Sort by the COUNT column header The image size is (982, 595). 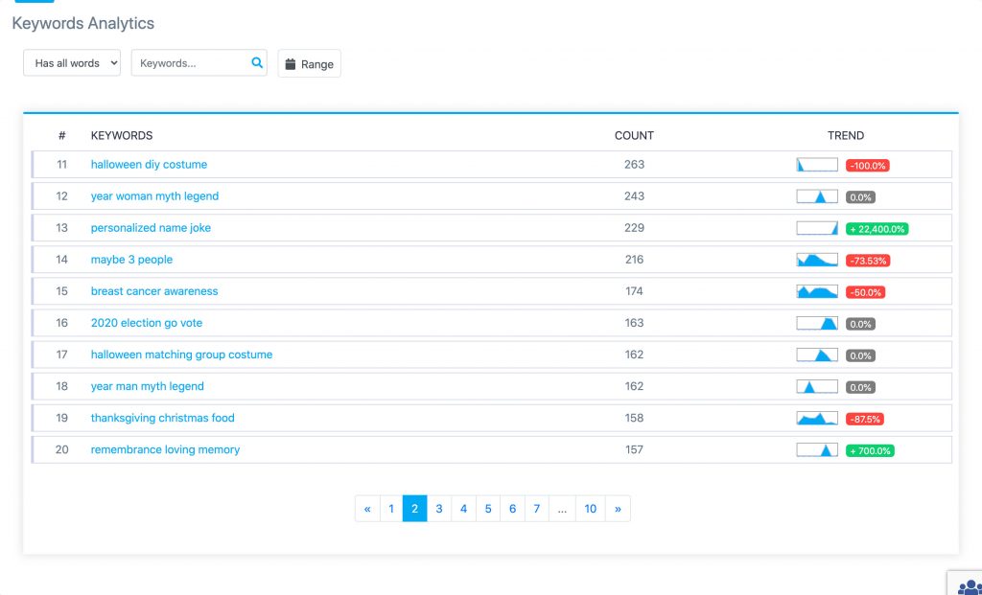click(634, 135)
